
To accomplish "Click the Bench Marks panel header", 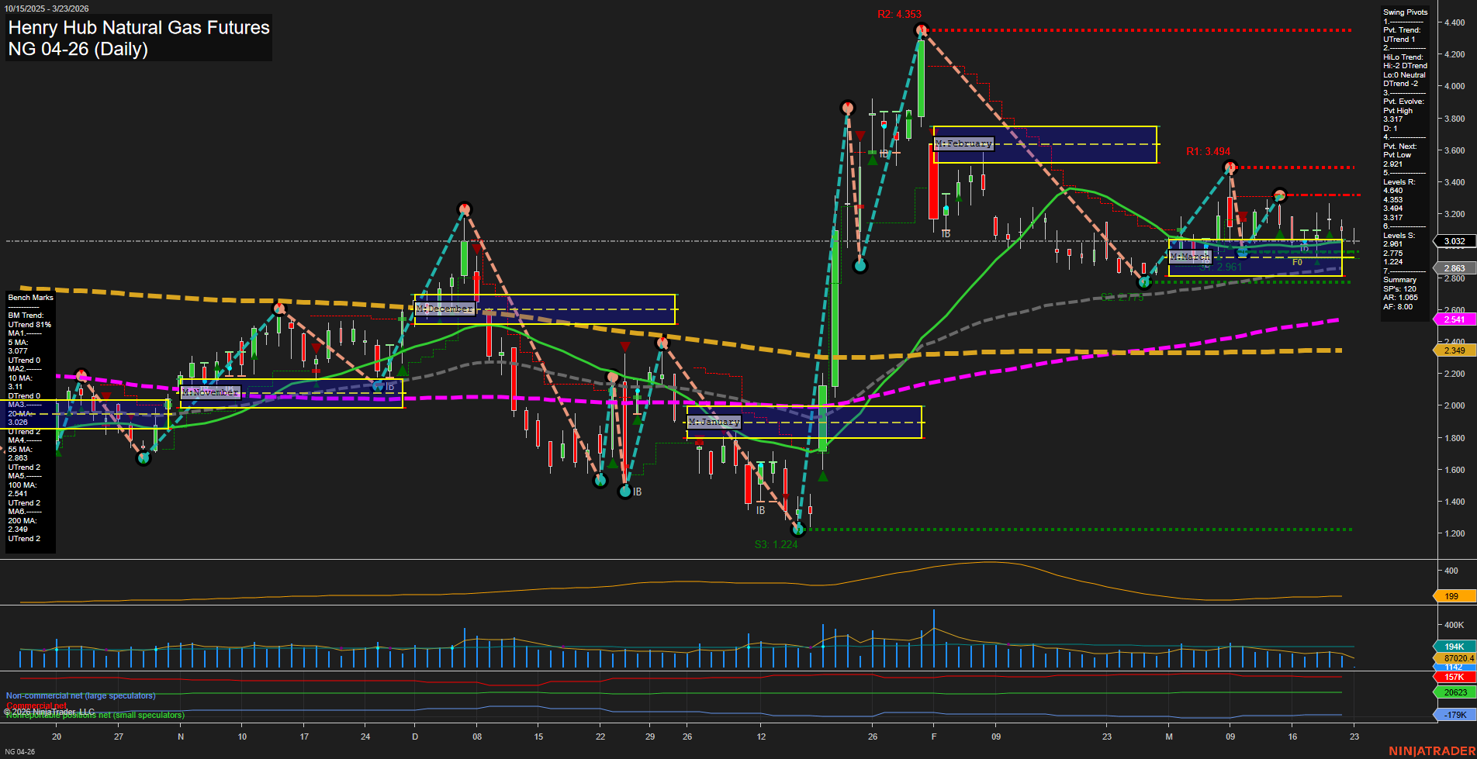I will pyautogui.click(x=31, y=298).
